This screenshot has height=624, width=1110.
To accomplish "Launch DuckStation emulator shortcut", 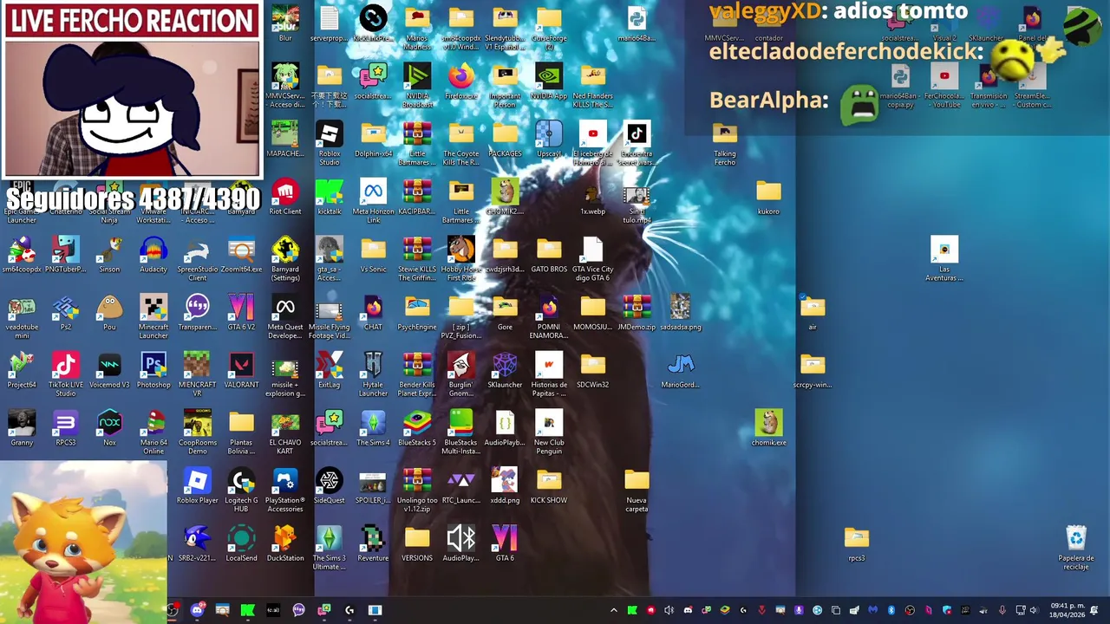I will [285, 543].
